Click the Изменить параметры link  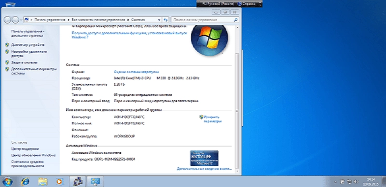(x=213, y=119)
